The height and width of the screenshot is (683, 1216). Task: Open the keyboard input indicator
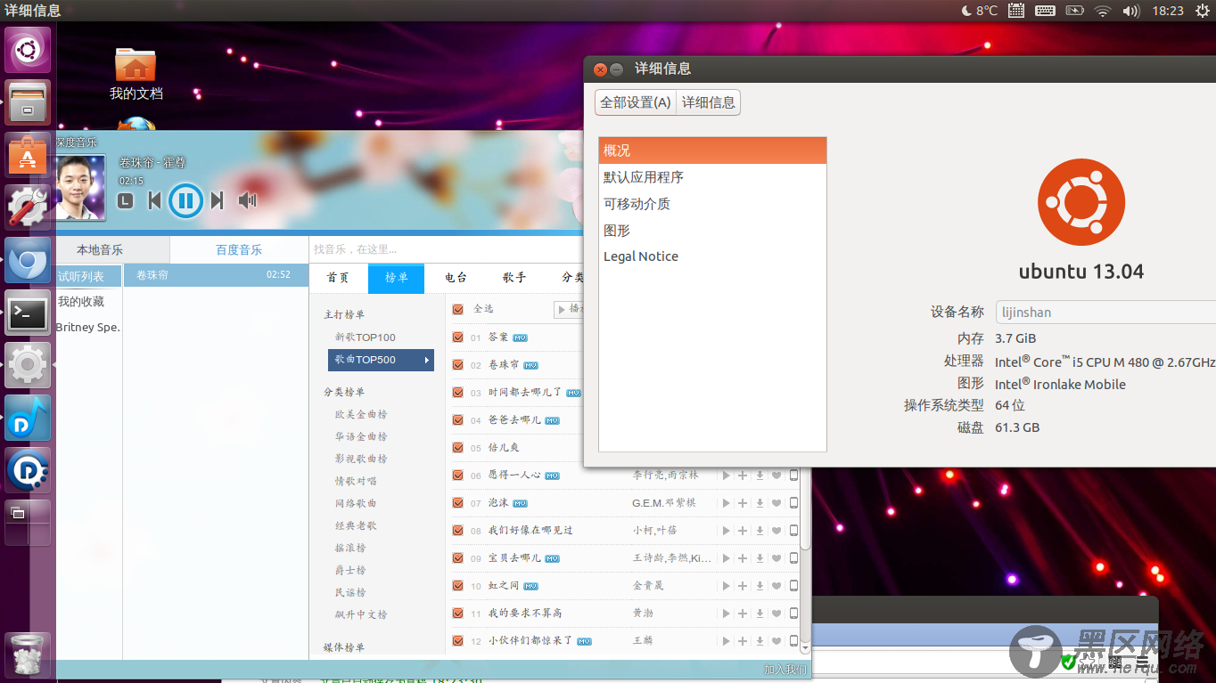coord(1046,11)
